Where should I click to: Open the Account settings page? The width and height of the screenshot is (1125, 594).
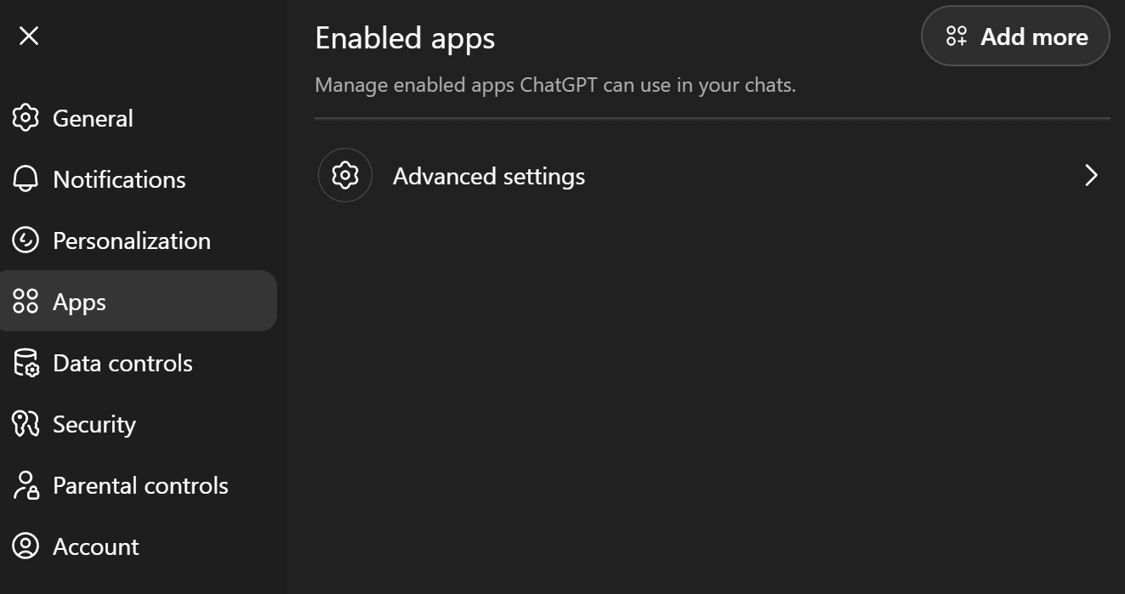pyautogui.click(x=96, y=546)
